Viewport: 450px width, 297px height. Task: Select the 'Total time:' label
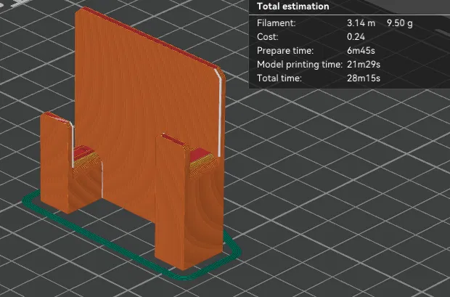[279, 78]
